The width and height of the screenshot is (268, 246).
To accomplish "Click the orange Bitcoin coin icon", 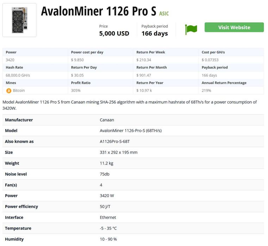I will 9,91.
